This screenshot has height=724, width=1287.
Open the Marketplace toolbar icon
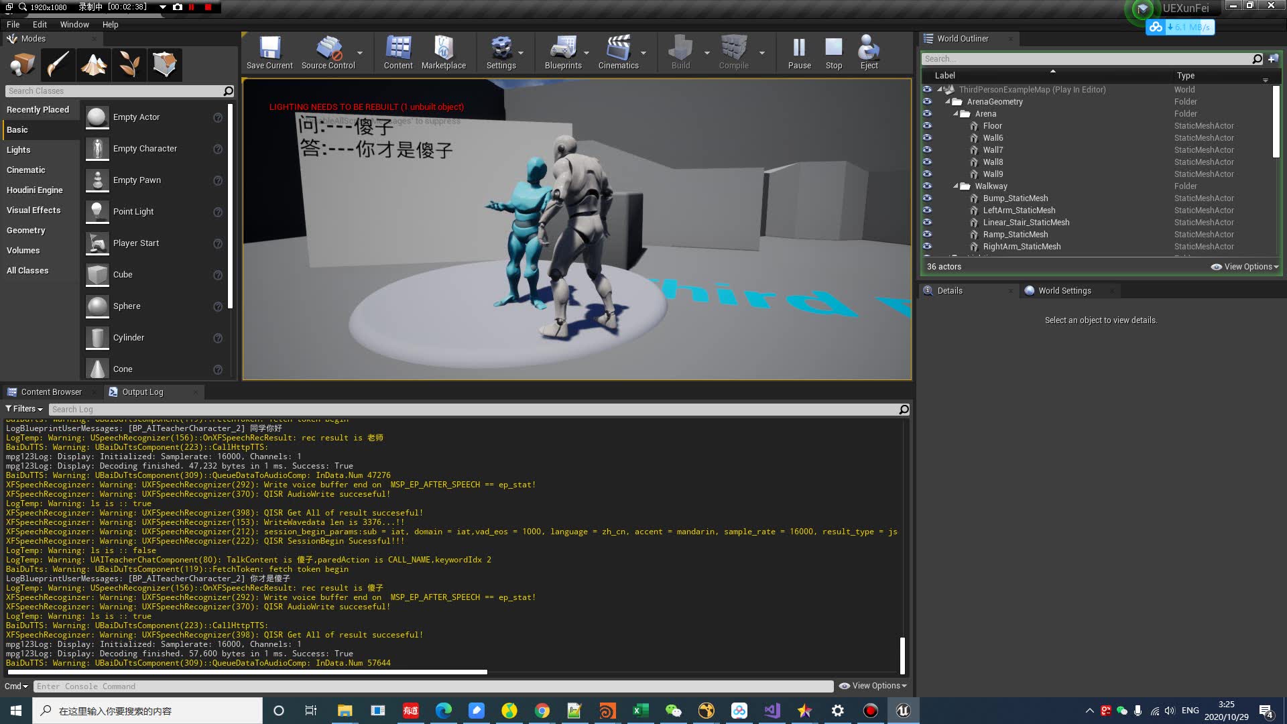point(443,52)
